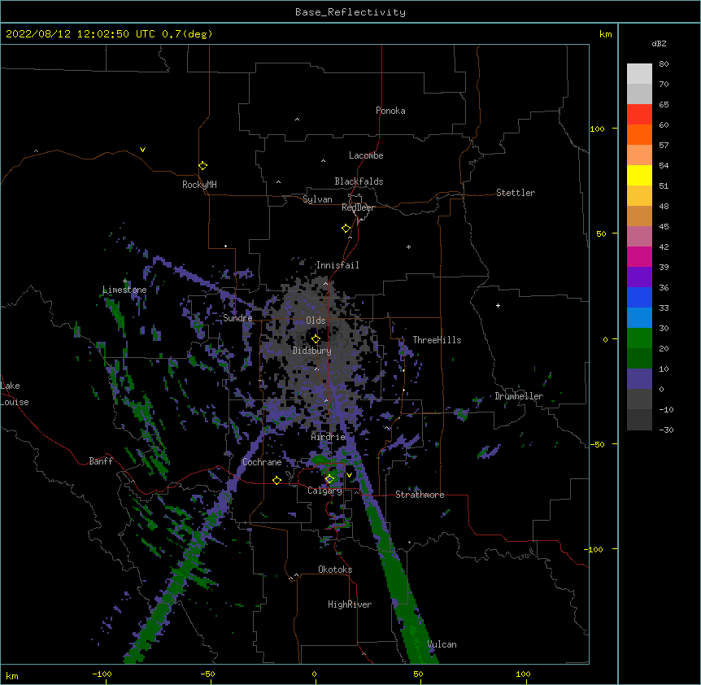Click the -30 dBZ legend value

tap(666, 430)
